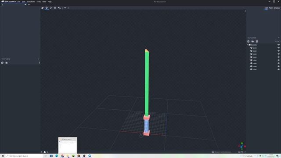Open Task View on the taskbar
The height and width of the screenshot is (158, 281).
click(x=46, y=156)
